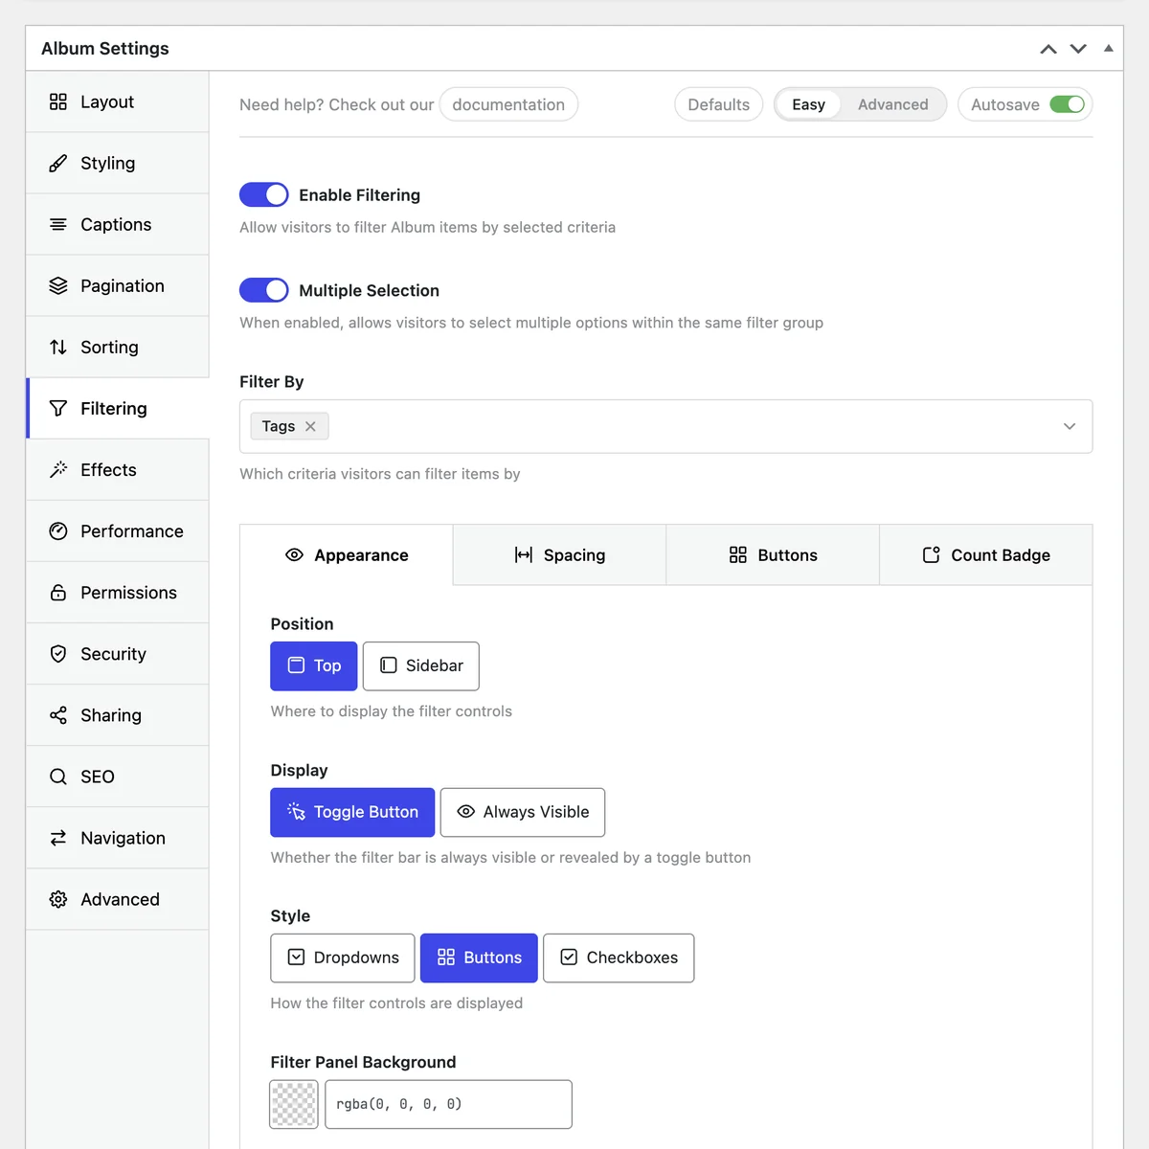Switch to Easy mode
This screenshot has height=1149, width=1149.
point(808,104)
